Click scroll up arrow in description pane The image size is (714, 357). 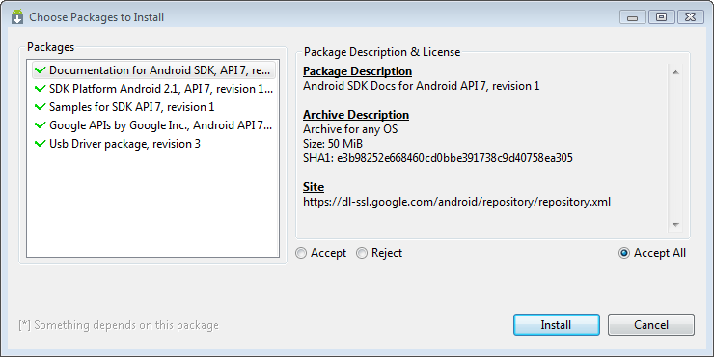coord(675,72)
